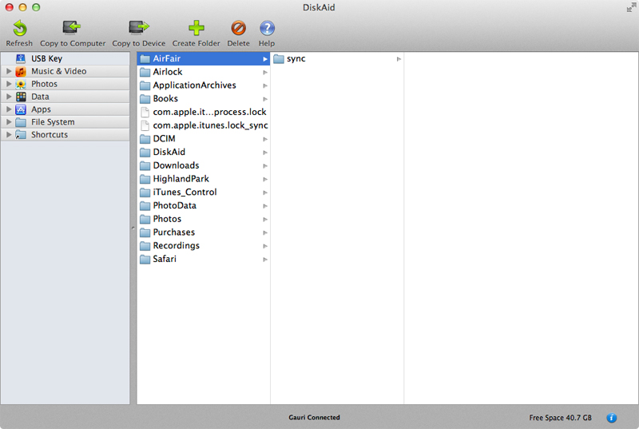
Task: Click the Copy to Computer icon
Action: coord(72,28)
